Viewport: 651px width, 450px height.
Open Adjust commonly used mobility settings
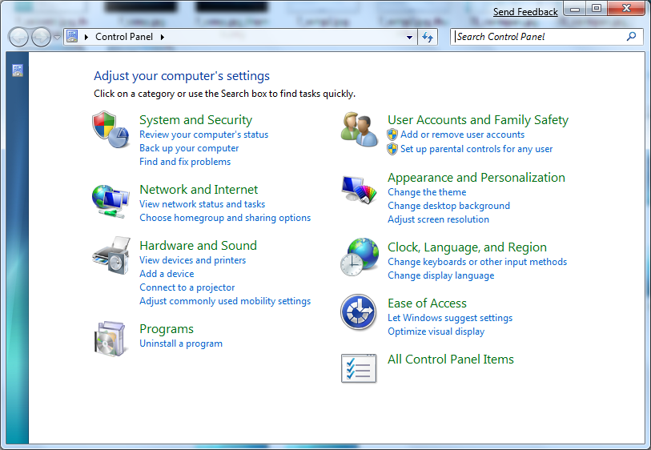point(225,301)
